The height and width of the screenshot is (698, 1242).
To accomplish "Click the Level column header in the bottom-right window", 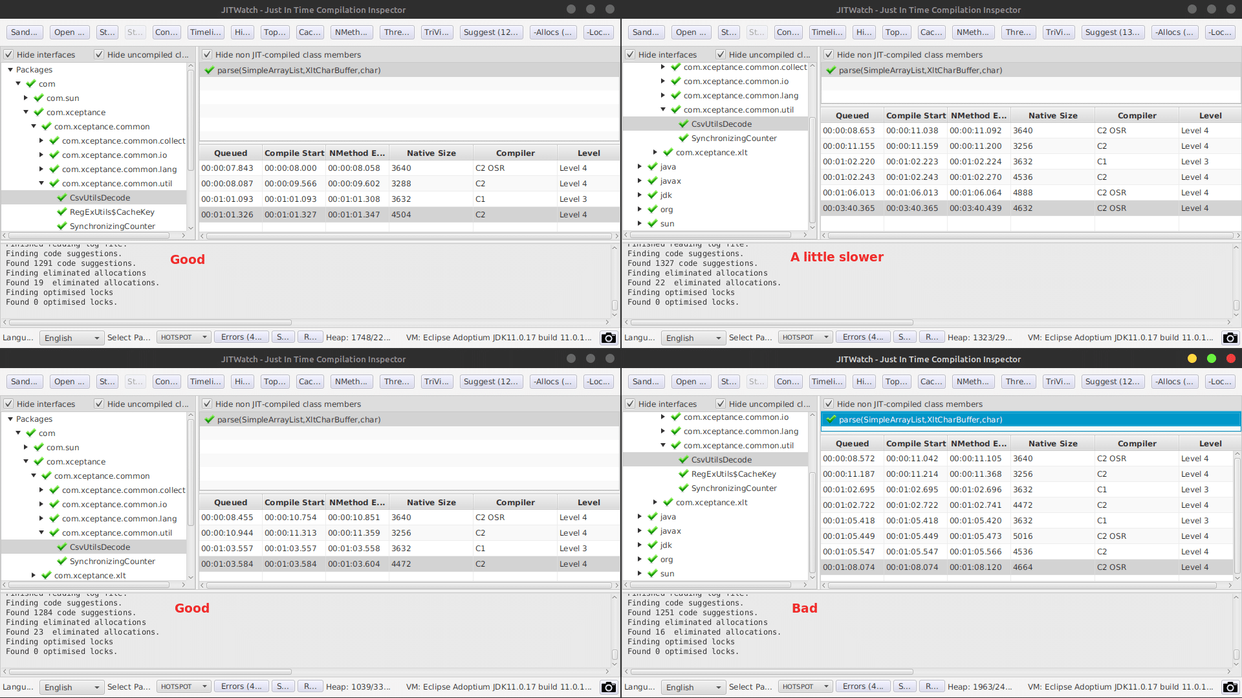I will (1210, 444).
